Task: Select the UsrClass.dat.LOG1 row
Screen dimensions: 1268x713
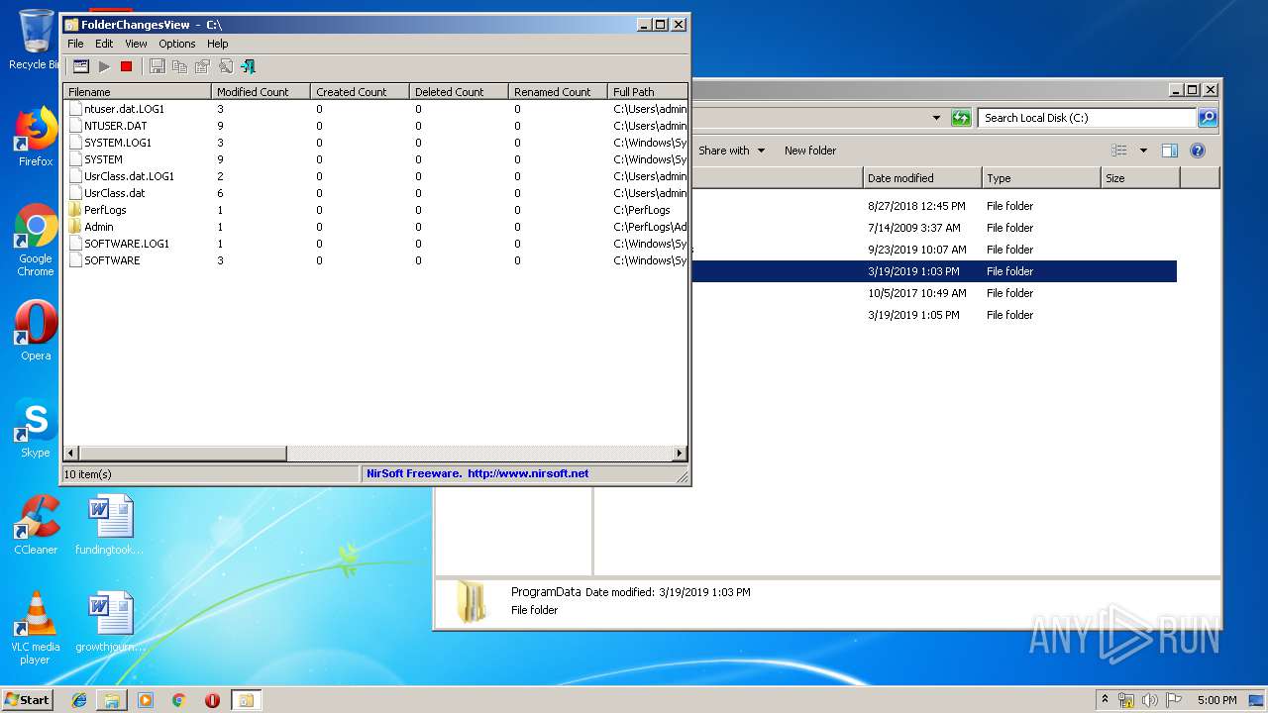Action: click(x=376, y=176)
